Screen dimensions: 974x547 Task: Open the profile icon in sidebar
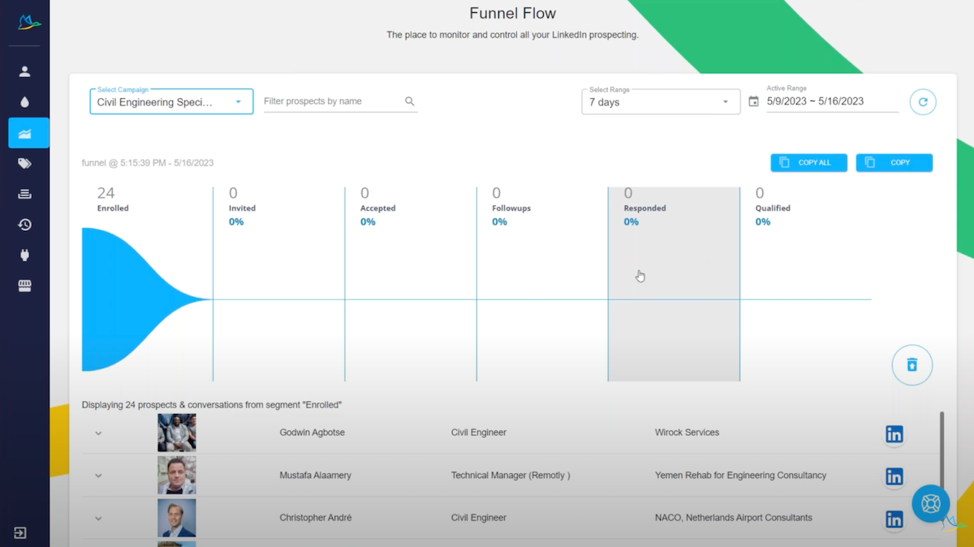coord(24,71)
